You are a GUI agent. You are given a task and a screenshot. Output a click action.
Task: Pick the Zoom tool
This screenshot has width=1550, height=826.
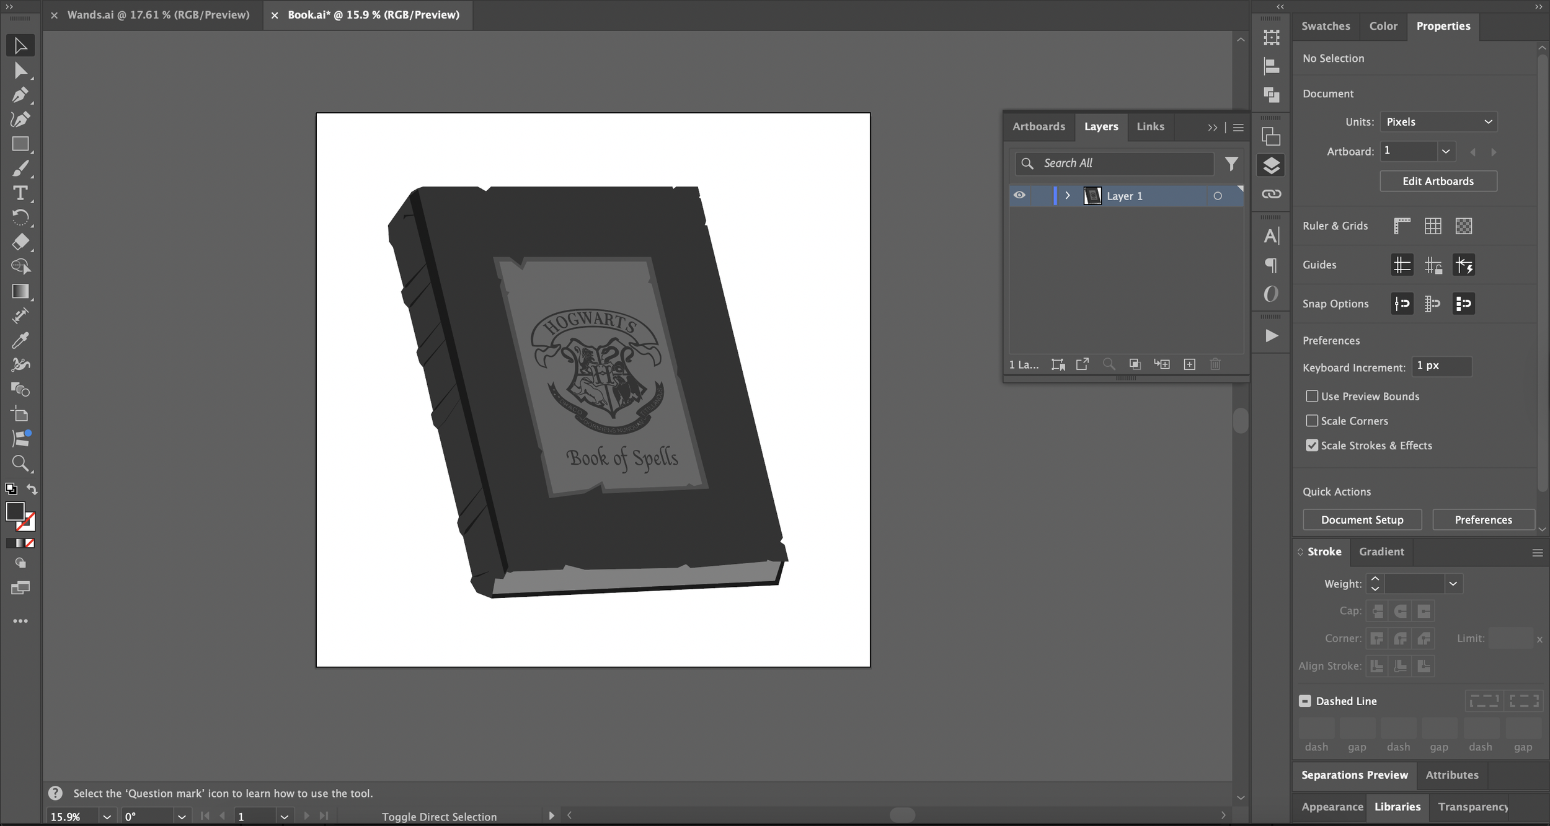(x=20, y=463)
